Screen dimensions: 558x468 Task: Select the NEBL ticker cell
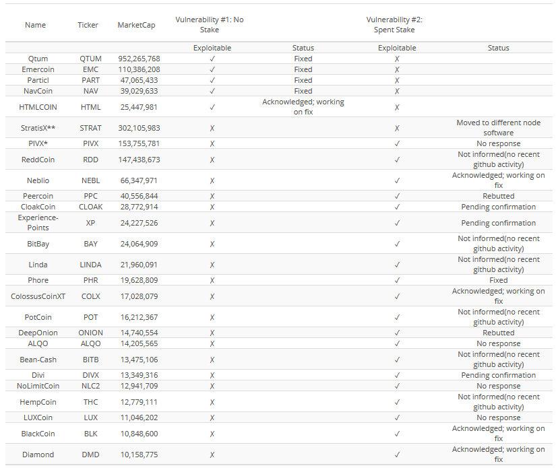(x=90, y=180)
